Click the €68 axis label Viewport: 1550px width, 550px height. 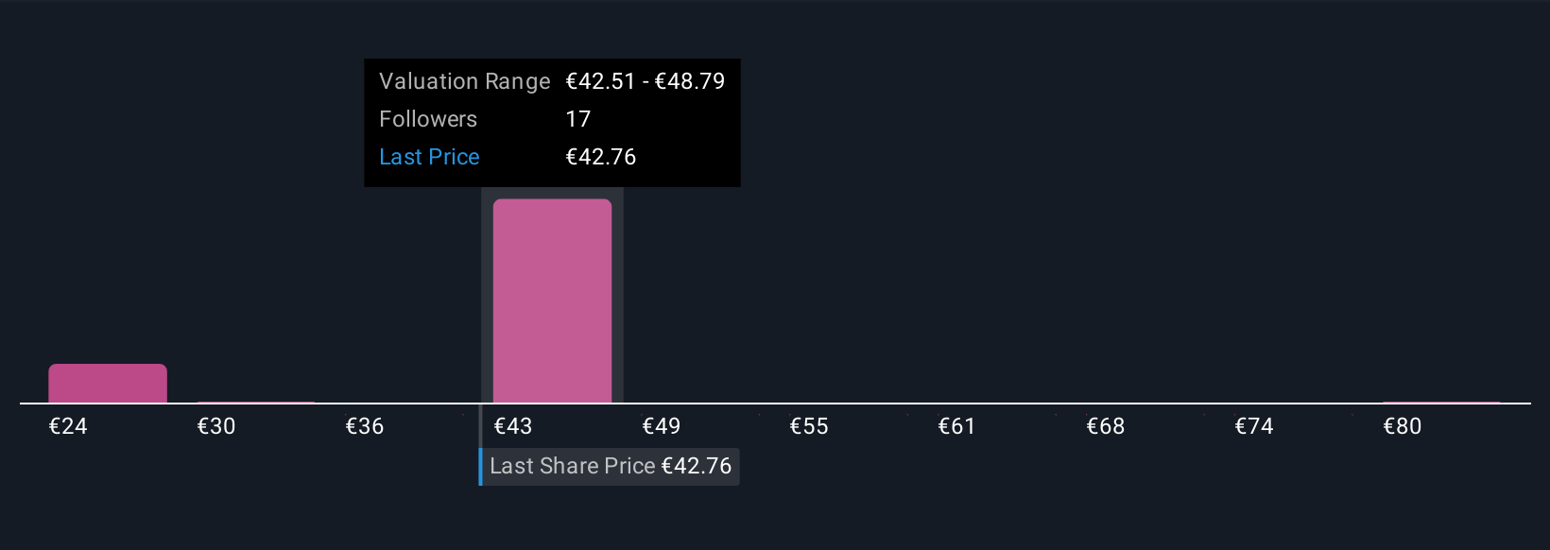click(1106, 426)
